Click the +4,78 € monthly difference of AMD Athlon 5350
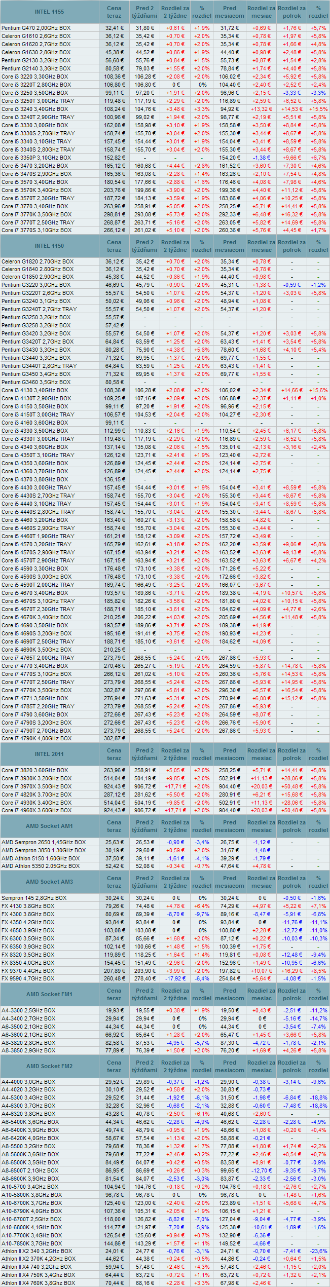The height and width of the screenshot is (1287, 330). click(262, 866)
